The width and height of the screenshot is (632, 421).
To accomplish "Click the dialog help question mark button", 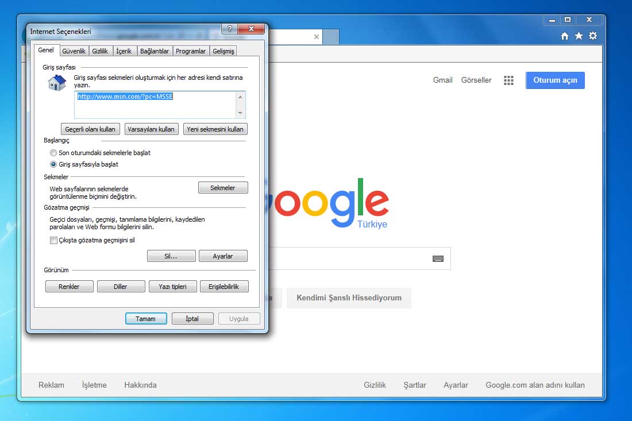I will 229,29.
